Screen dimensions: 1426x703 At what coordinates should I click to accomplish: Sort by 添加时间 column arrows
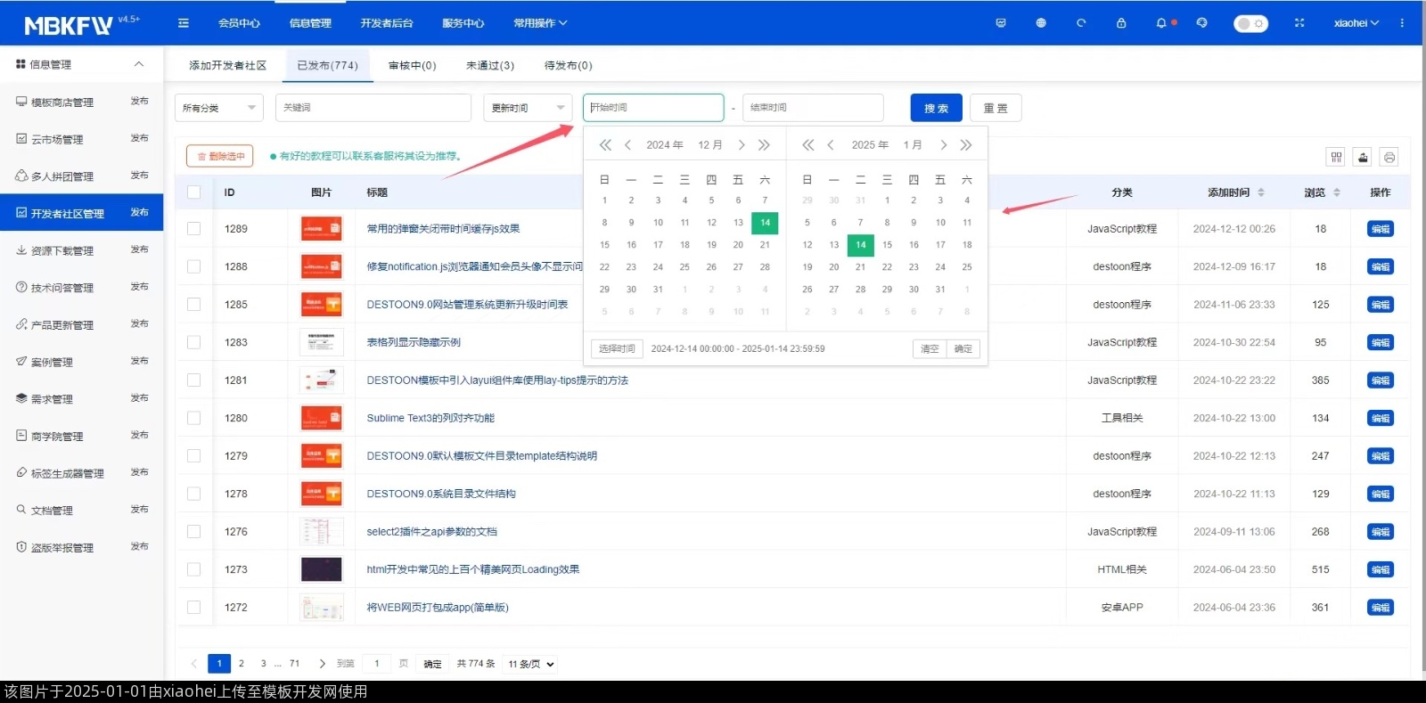tap(1261, 192)
